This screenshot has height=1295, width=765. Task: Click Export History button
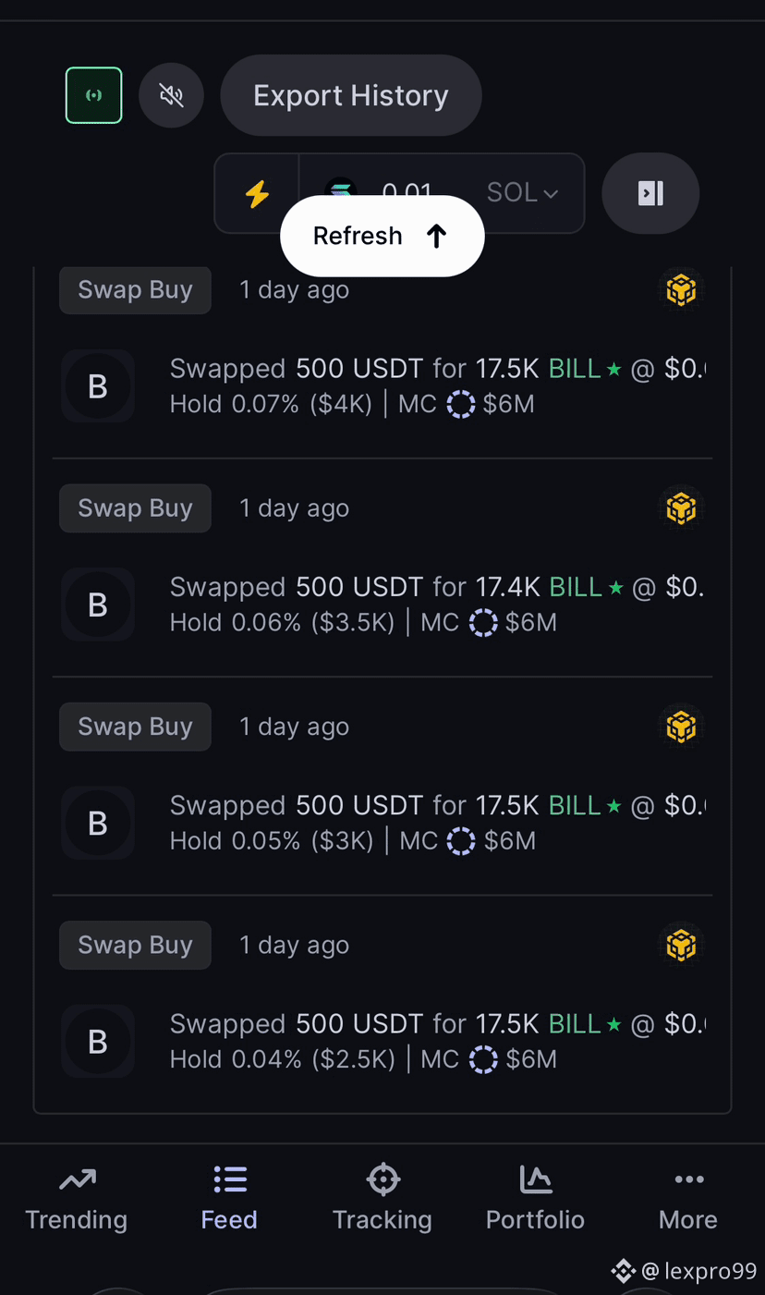click(351, 95)
